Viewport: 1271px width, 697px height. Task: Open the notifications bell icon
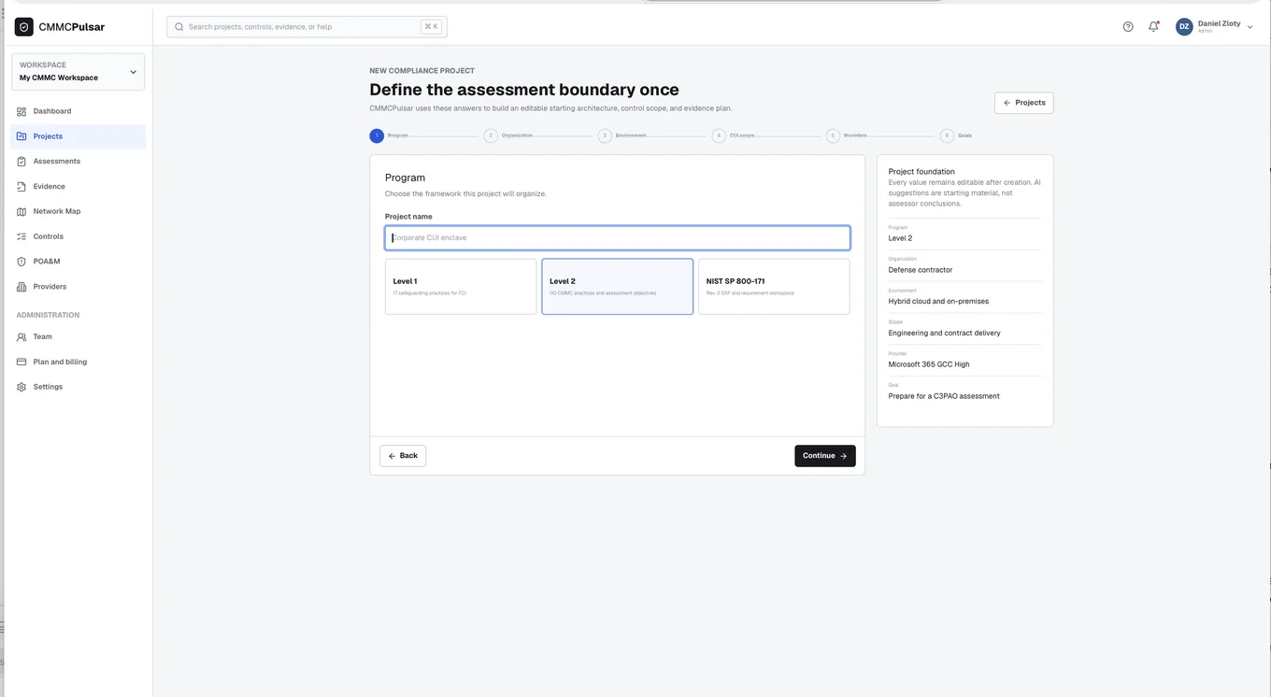[x=1153, y=27]
